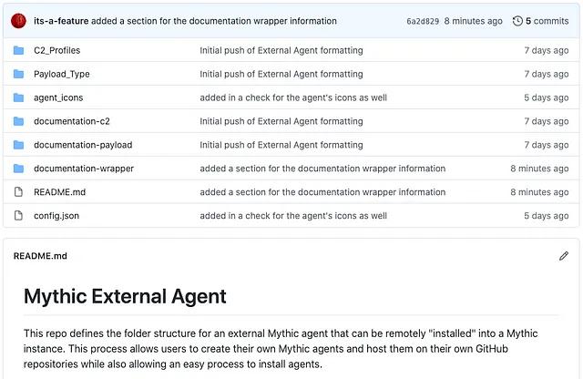View commit hash 6a2d829
This screenshot has width=583, height=379.
pos(423,21)
